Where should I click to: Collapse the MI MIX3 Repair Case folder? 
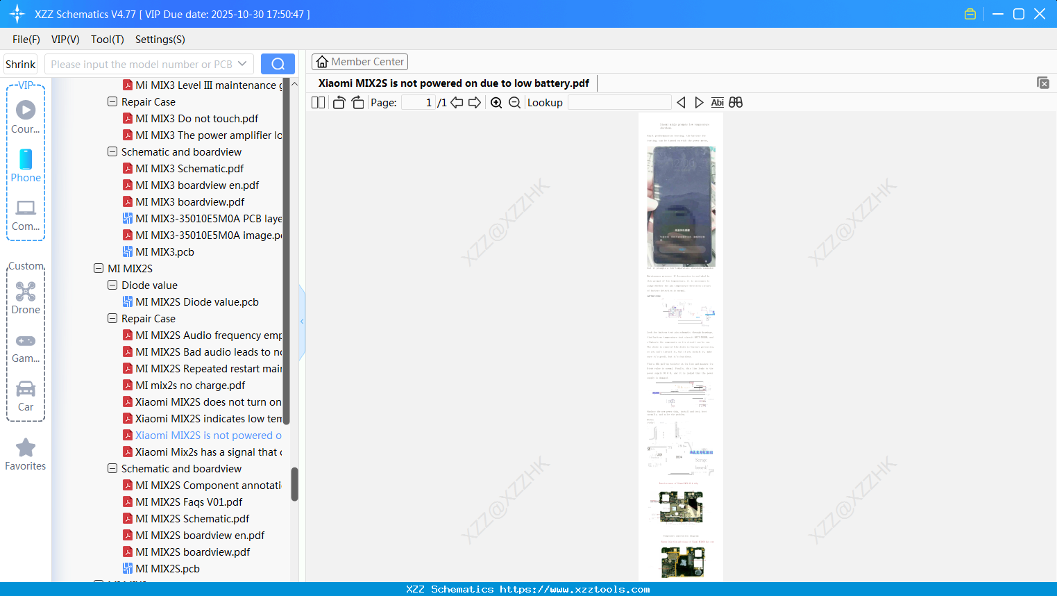[112, 101]
